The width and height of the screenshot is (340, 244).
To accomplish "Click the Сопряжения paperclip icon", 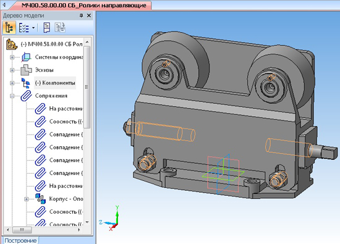I will [x=26, y=96].
